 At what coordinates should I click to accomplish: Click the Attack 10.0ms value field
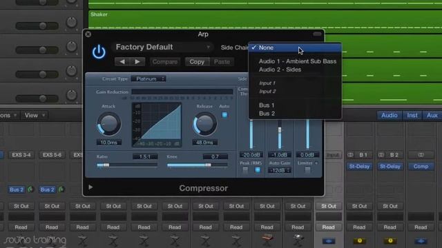pos(109,143)
